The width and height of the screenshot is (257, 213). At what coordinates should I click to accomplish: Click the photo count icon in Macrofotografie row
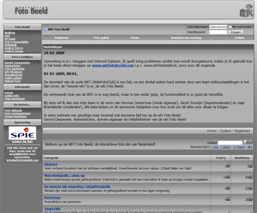(x=228, y=177)
